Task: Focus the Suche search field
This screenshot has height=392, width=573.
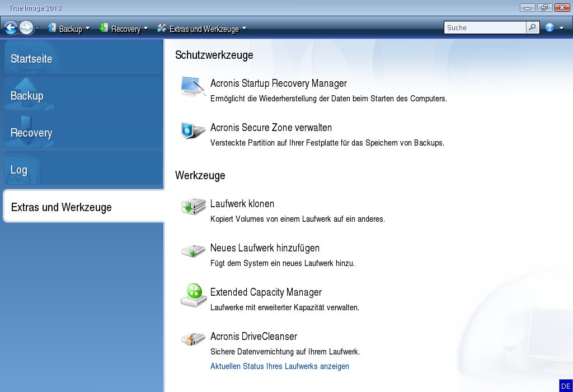Action: point(485,27)
